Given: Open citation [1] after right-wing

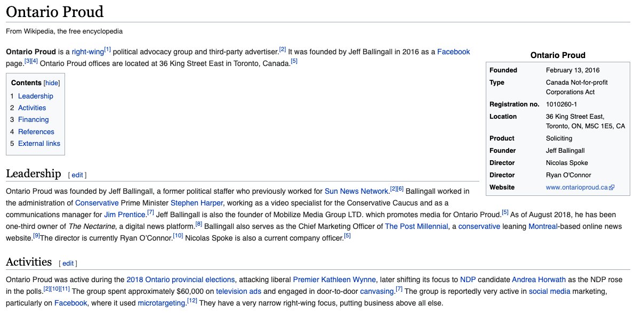Looking at the screenshot, I should pos(108,50).
